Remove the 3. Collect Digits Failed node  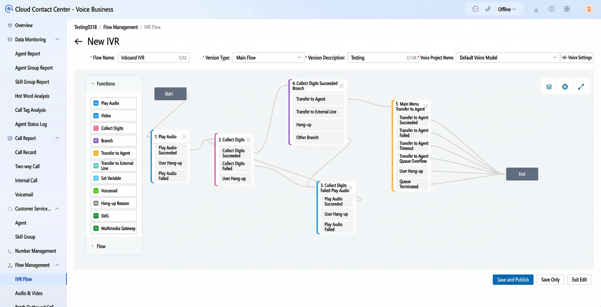point(351,188)
